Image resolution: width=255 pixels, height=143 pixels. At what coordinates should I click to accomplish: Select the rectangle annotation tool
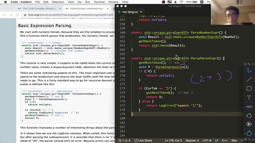click(249, 89)
